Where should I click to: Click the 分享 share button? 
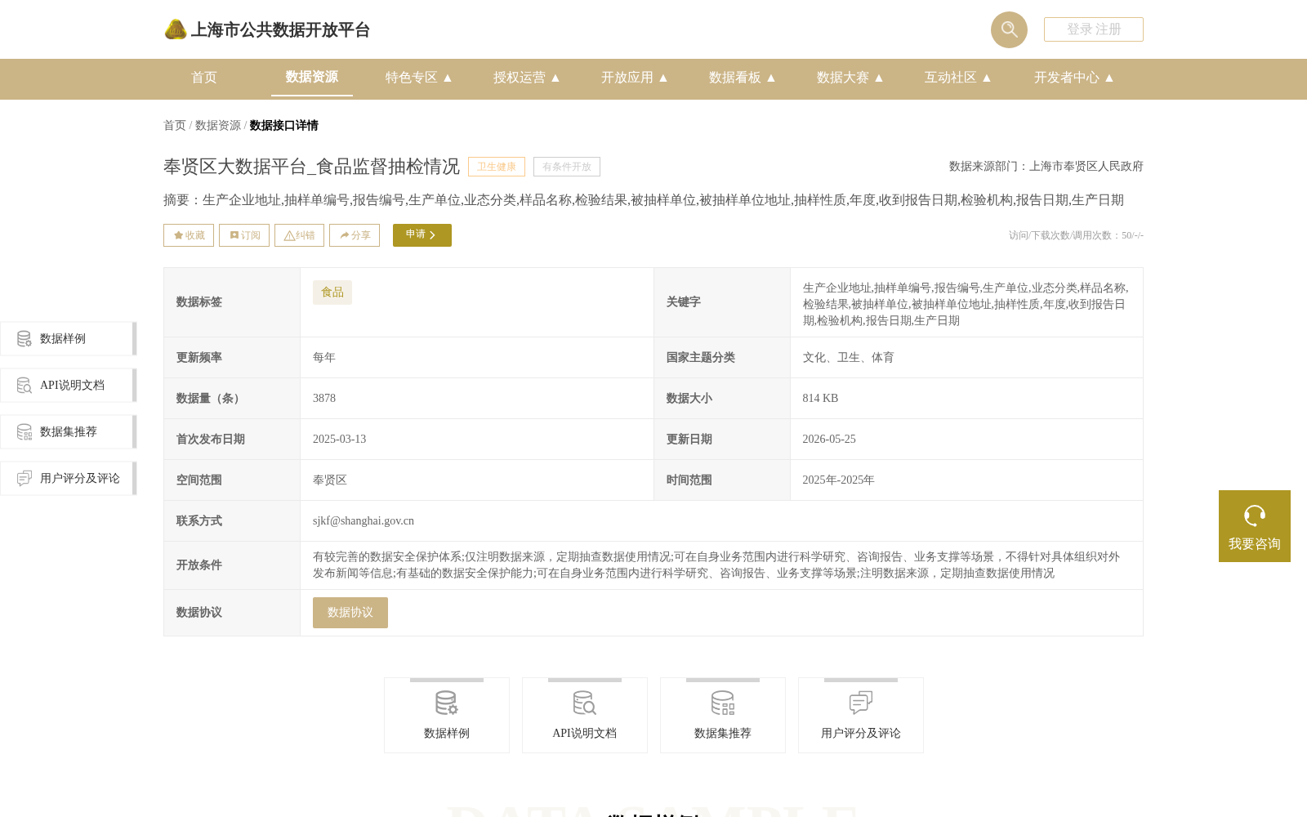(355, 235)
